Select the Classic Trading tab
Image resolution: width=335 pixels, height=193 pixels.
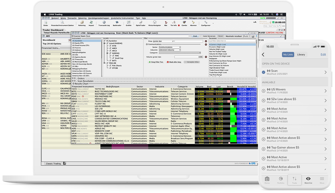(53, 164)
